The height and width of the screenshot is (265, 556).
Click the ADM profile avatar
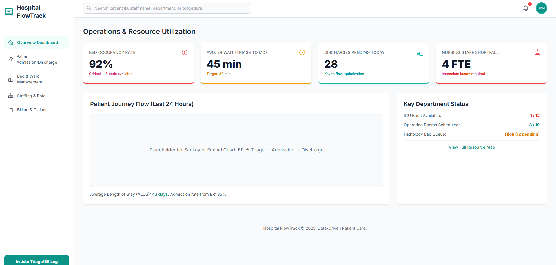[542, 8]
